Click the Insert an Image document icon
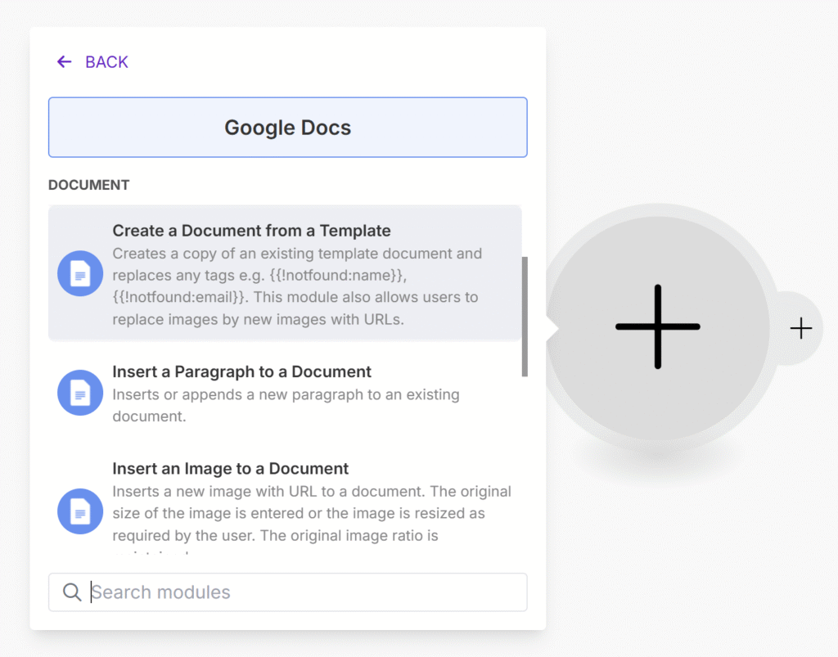Image resolution: width=838 pixels, height=657 pixels. point(80,511)
